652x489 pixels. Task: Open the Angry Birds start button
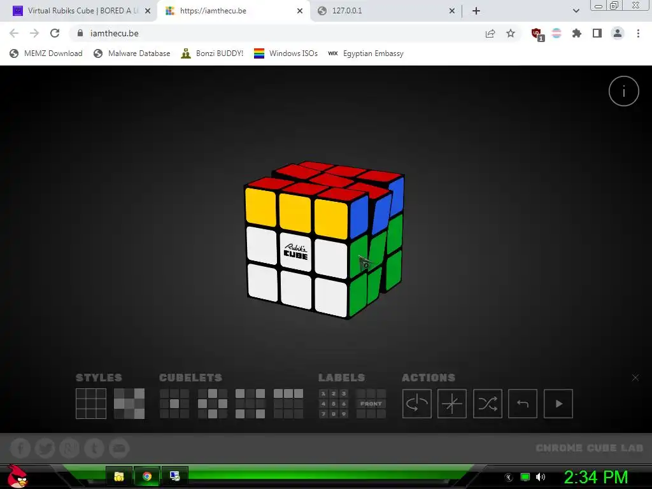(17, 476)
